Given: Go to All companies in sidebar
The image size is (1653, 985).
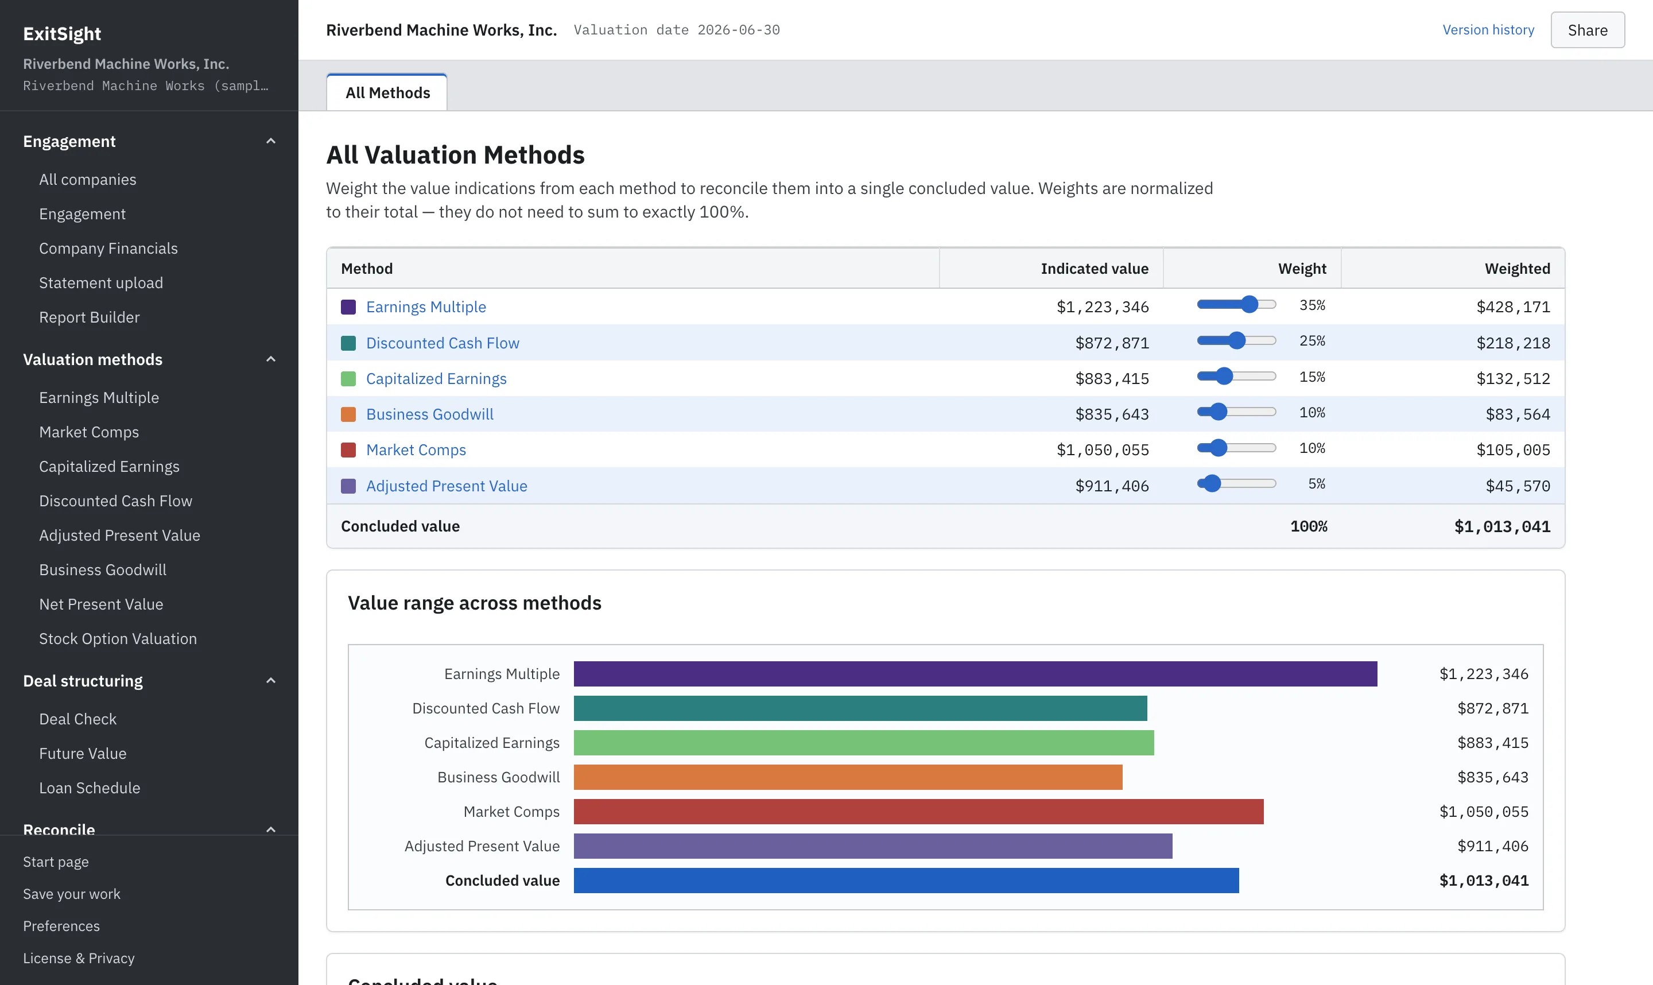Looking at the screenshot, I should click(x=88, y=179).
